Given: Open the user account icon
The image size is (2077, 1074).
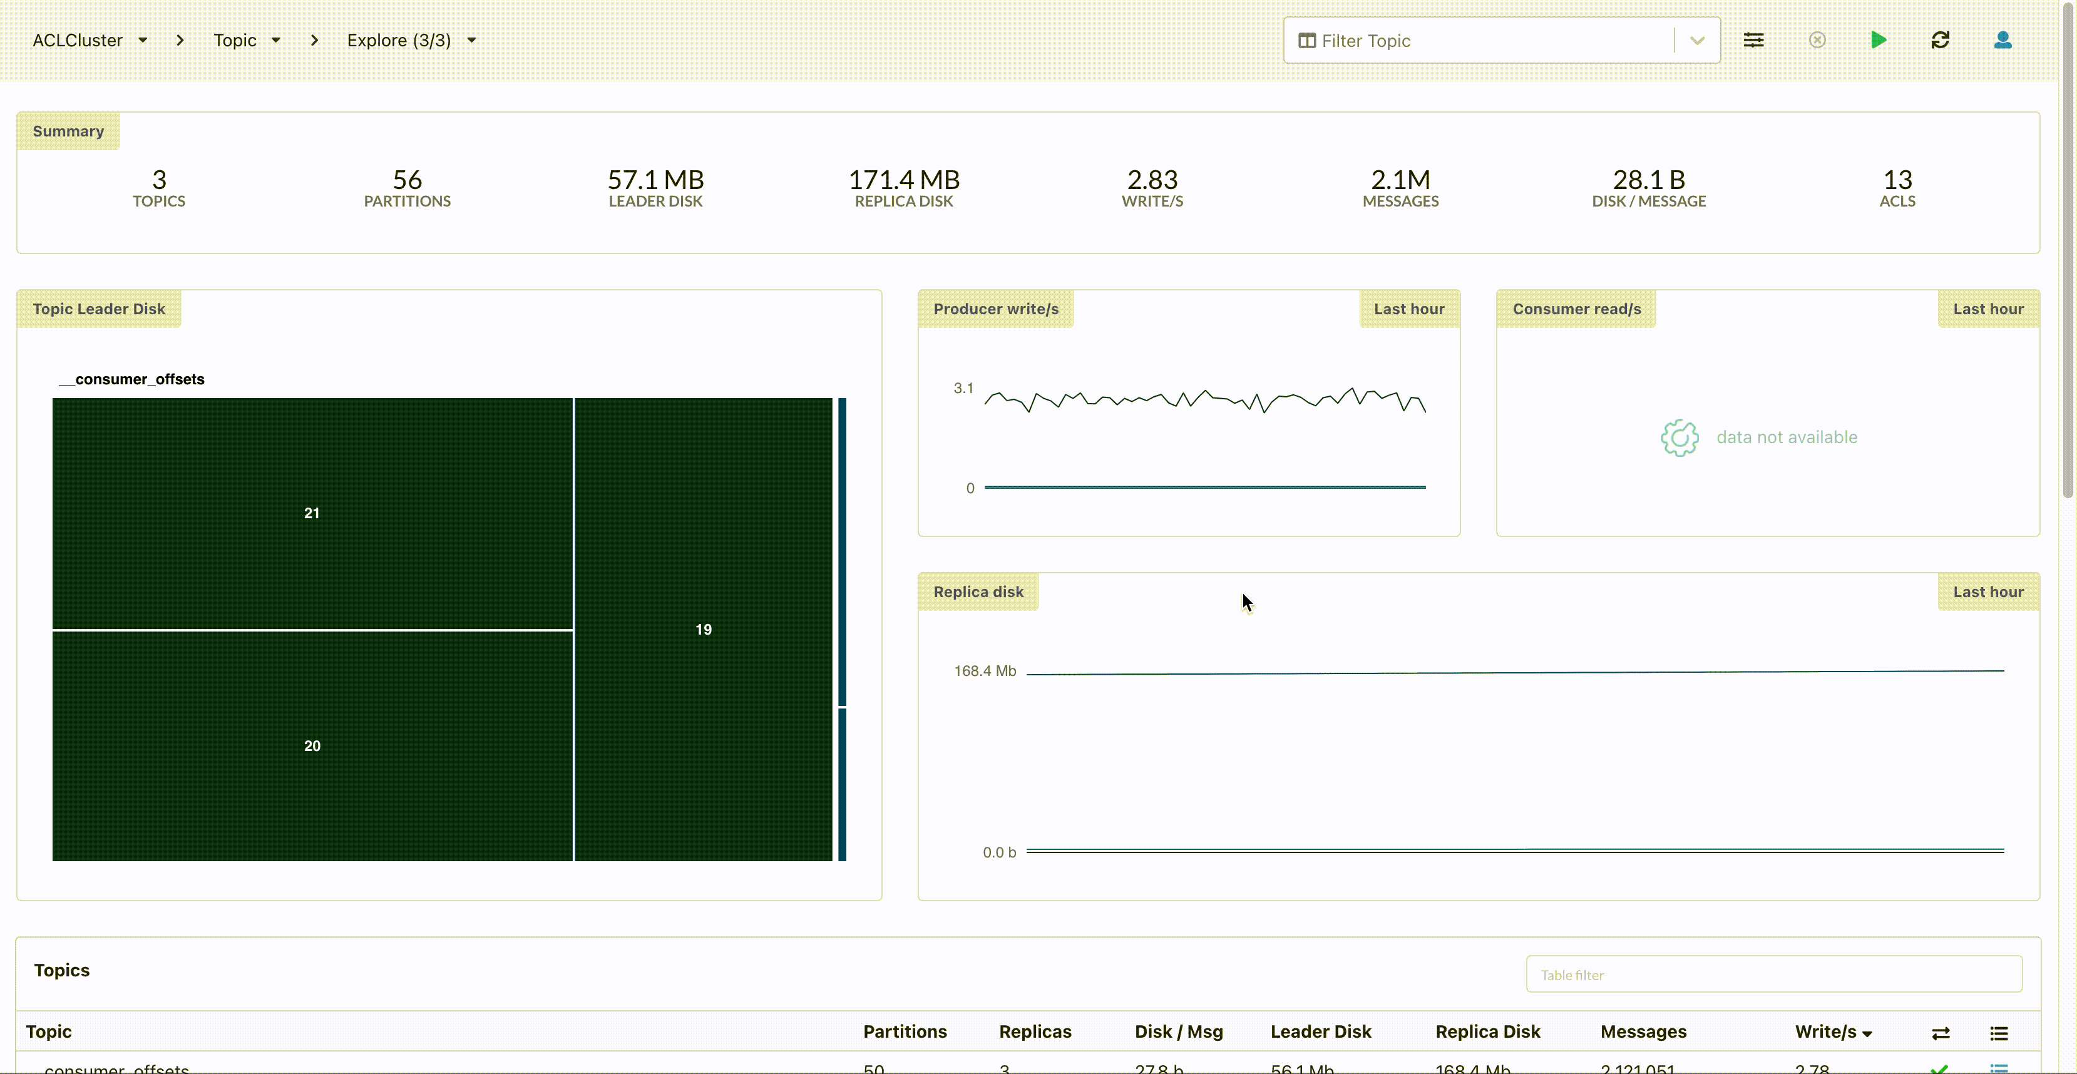Looking at the screenshot, I should (x=2003, y=40).
